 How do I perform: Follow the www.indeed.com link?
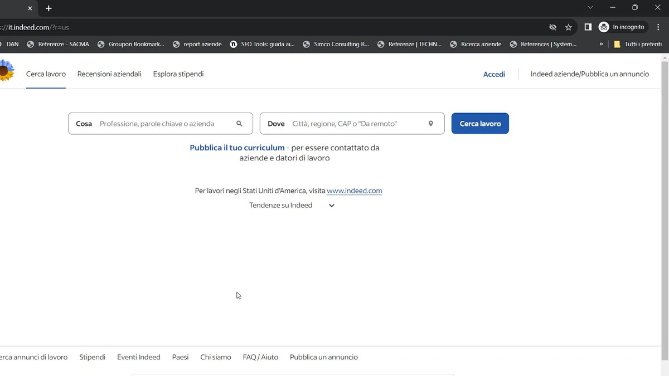(355, 191)
